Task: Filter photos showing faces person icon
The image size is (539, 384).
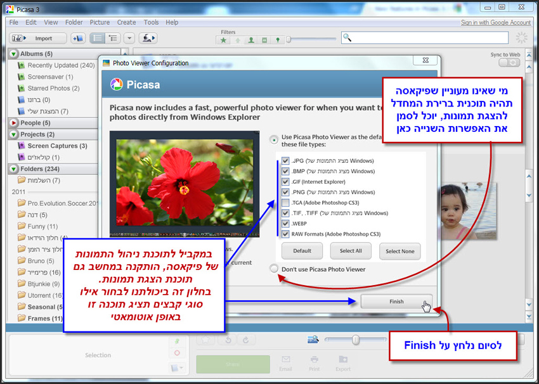Action: click(251, 40)
